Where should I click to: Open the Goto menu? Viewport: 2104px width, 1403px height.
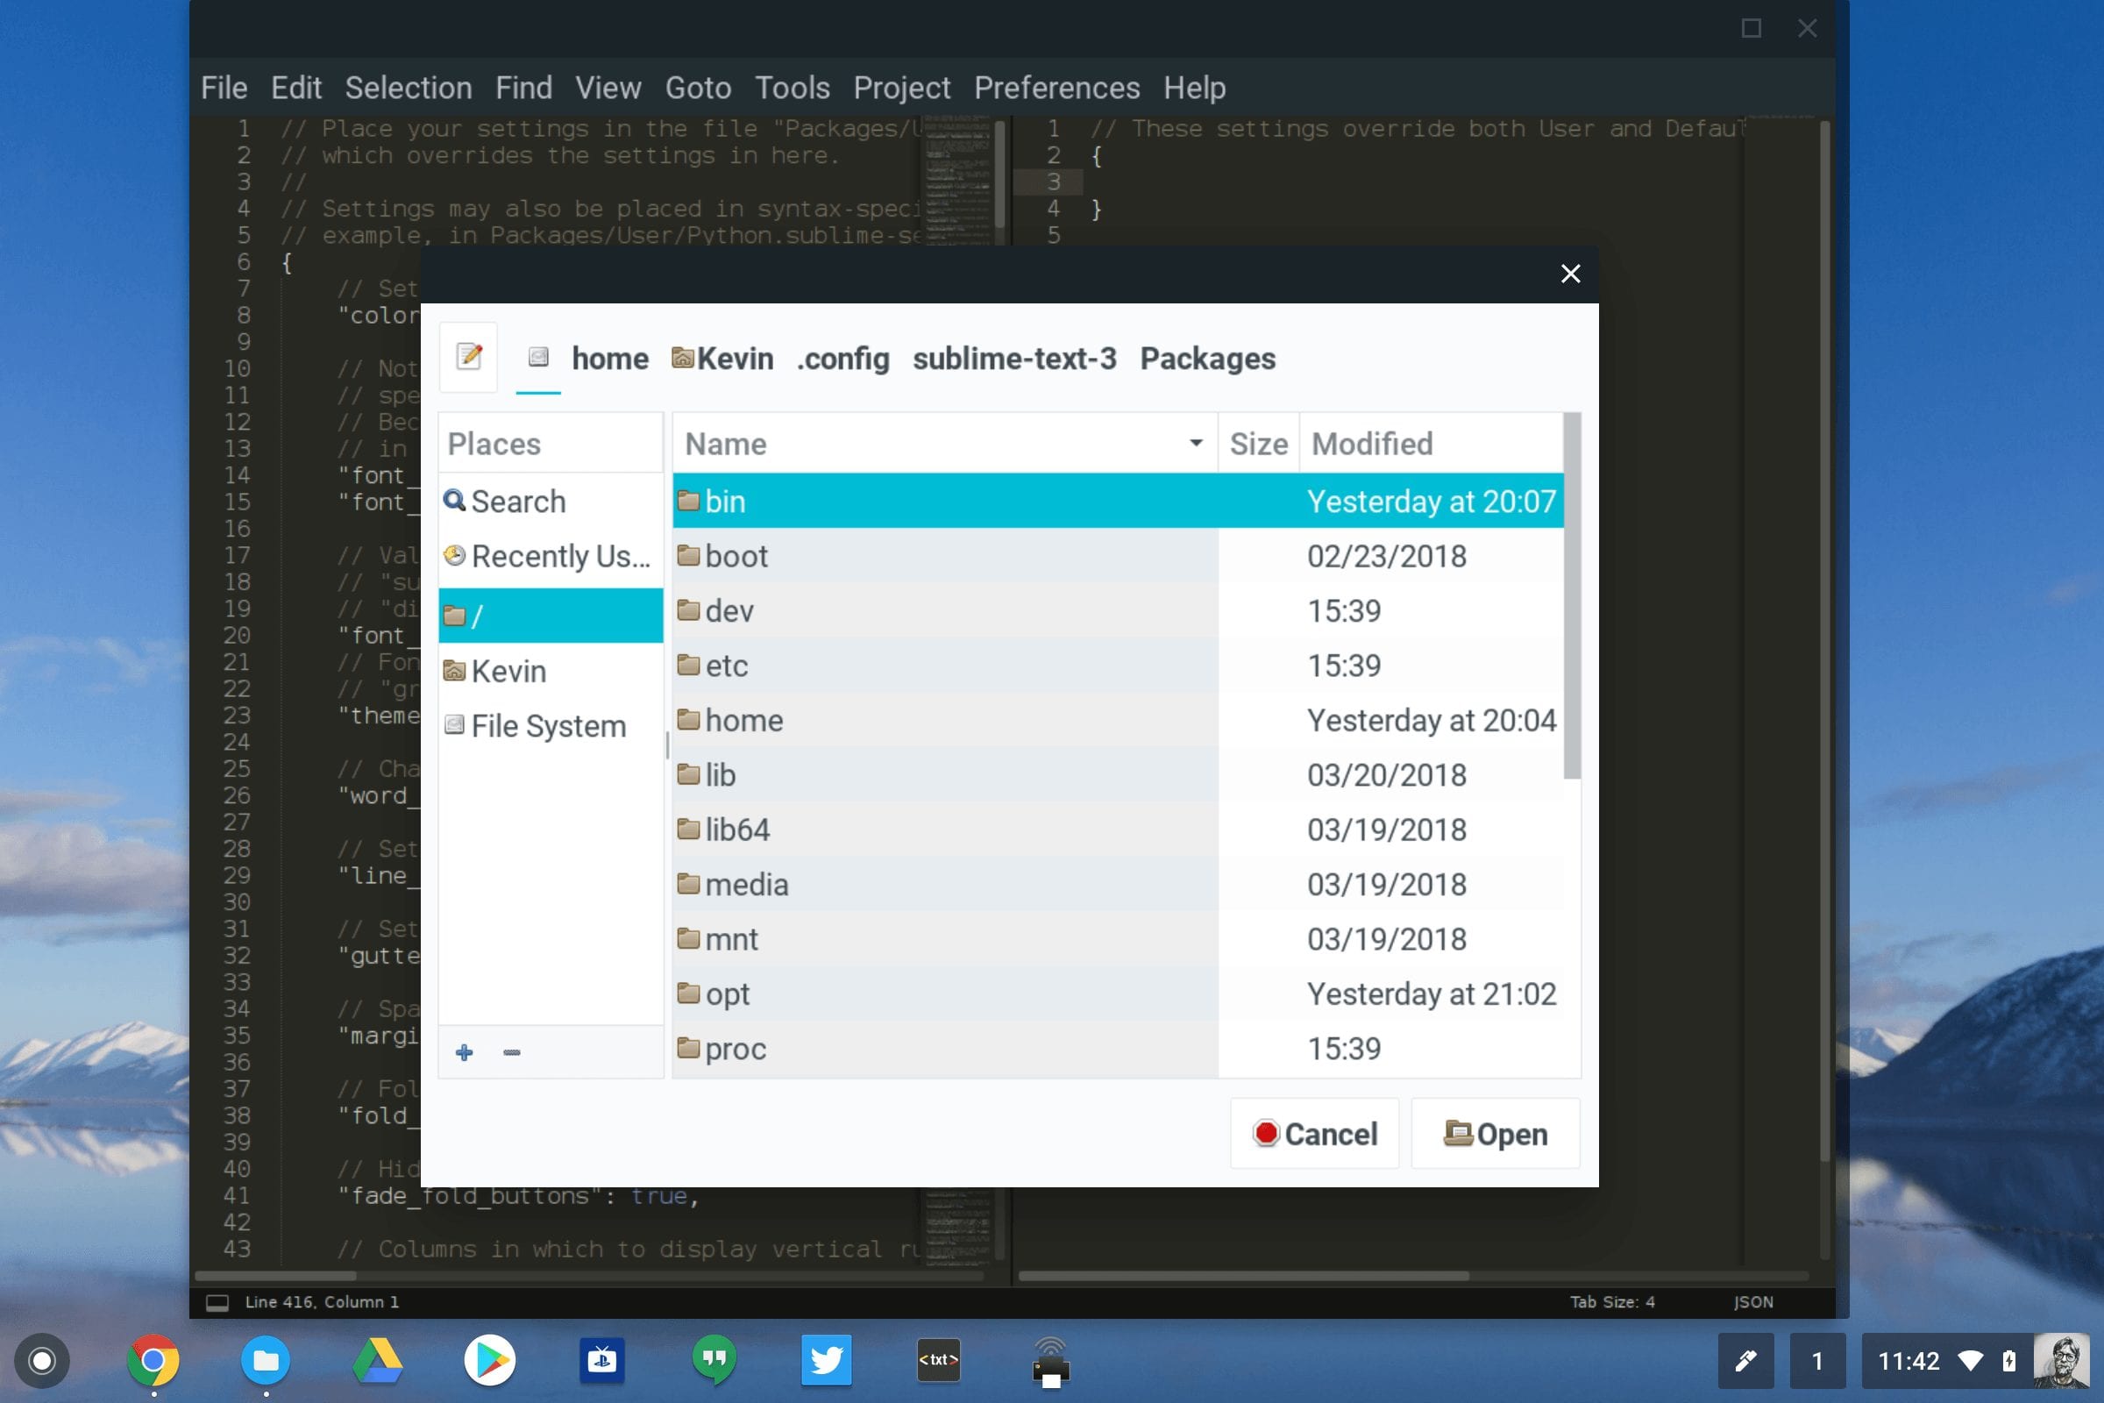(698, 88)
